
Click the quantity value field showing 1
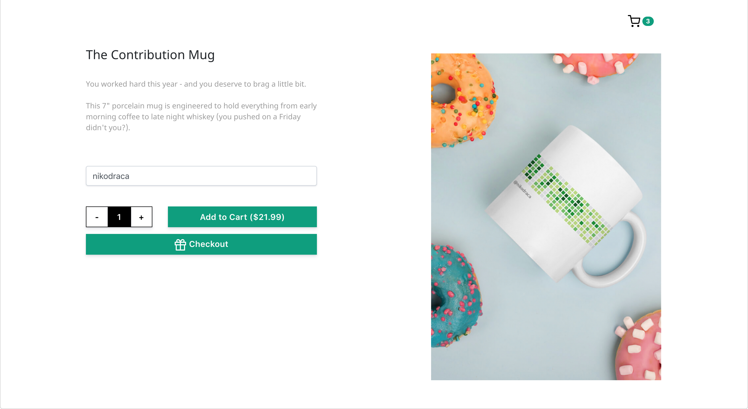pyautogui.click(x=119, y=217)
